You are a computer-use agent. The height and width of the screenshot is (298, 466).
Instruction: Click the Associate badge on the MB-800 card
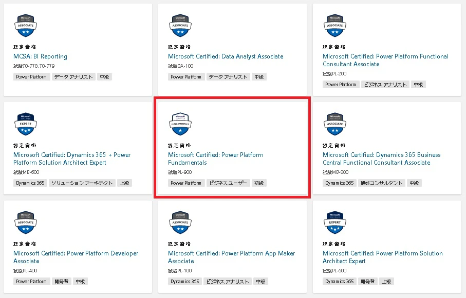pos(334,124)
